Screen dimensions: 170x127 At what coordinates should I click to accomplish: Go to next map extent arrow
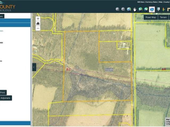coord(146,9)
